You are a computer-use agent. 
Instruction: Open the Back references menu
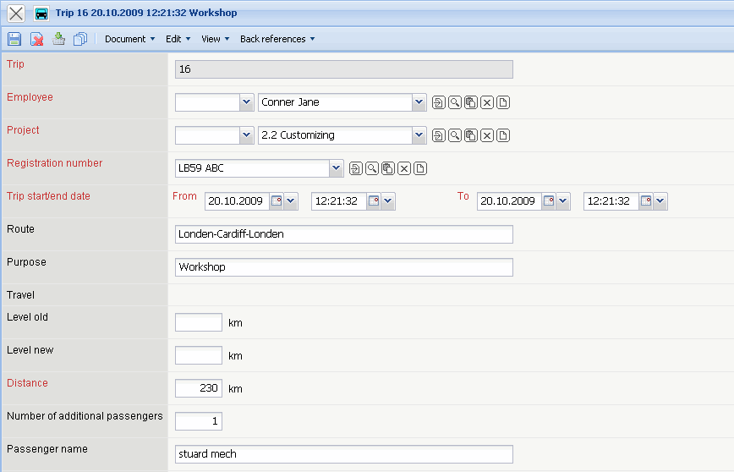coord(277,39)
